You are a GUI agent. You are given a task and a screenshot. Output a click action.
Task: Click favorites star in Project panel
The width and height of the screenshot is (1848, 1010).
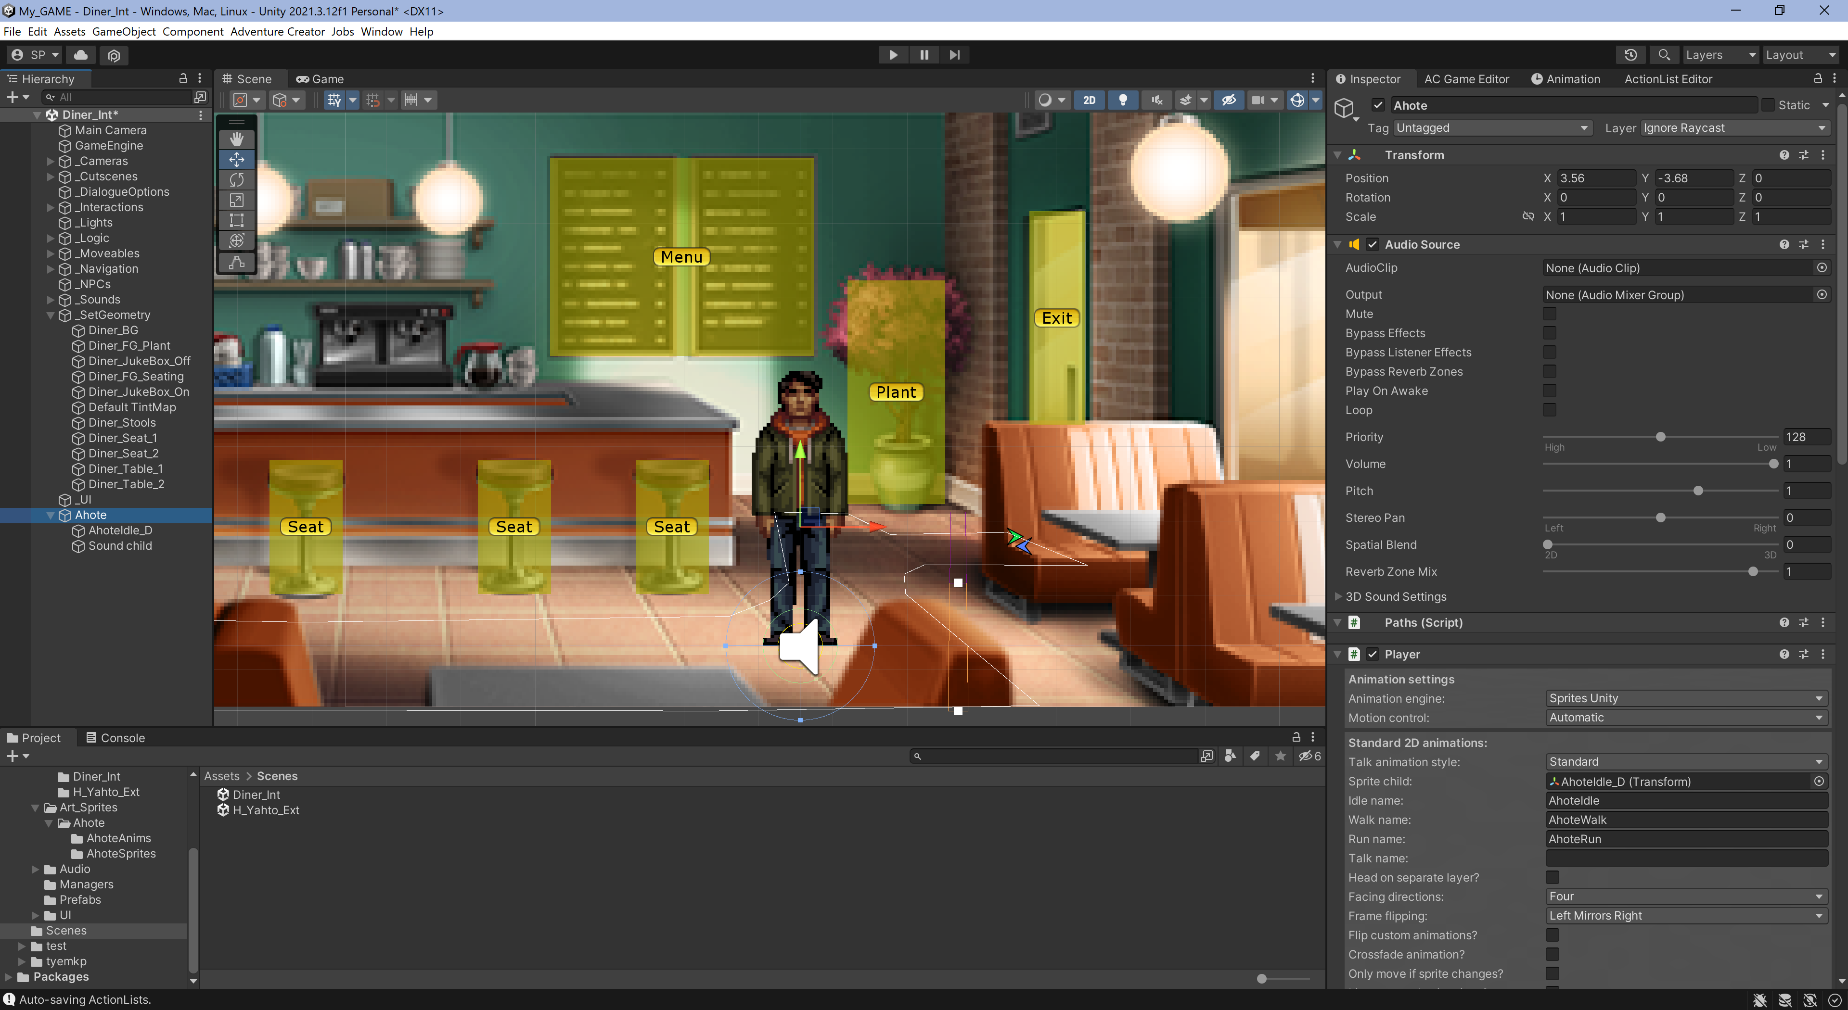point(1280,756)
